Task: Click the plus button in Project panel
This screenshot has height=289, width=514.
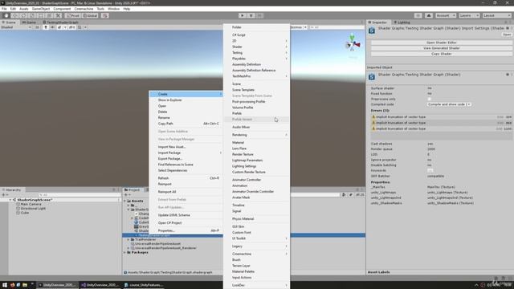Action: [x=127, y=194]
